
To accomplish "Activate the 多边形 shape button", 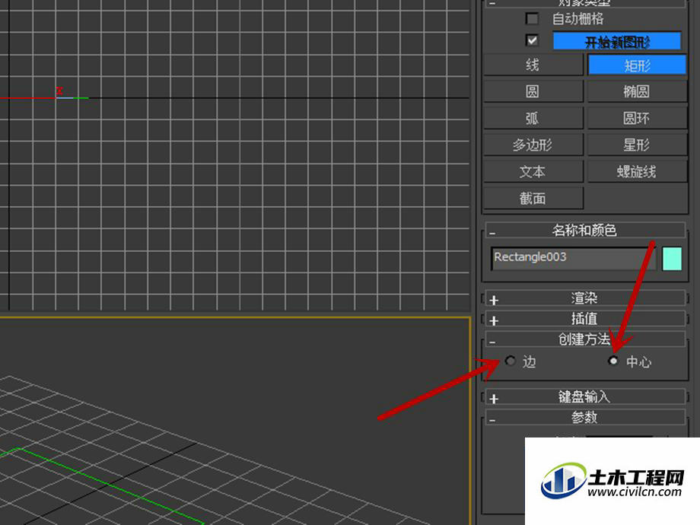I will point(533,145).
